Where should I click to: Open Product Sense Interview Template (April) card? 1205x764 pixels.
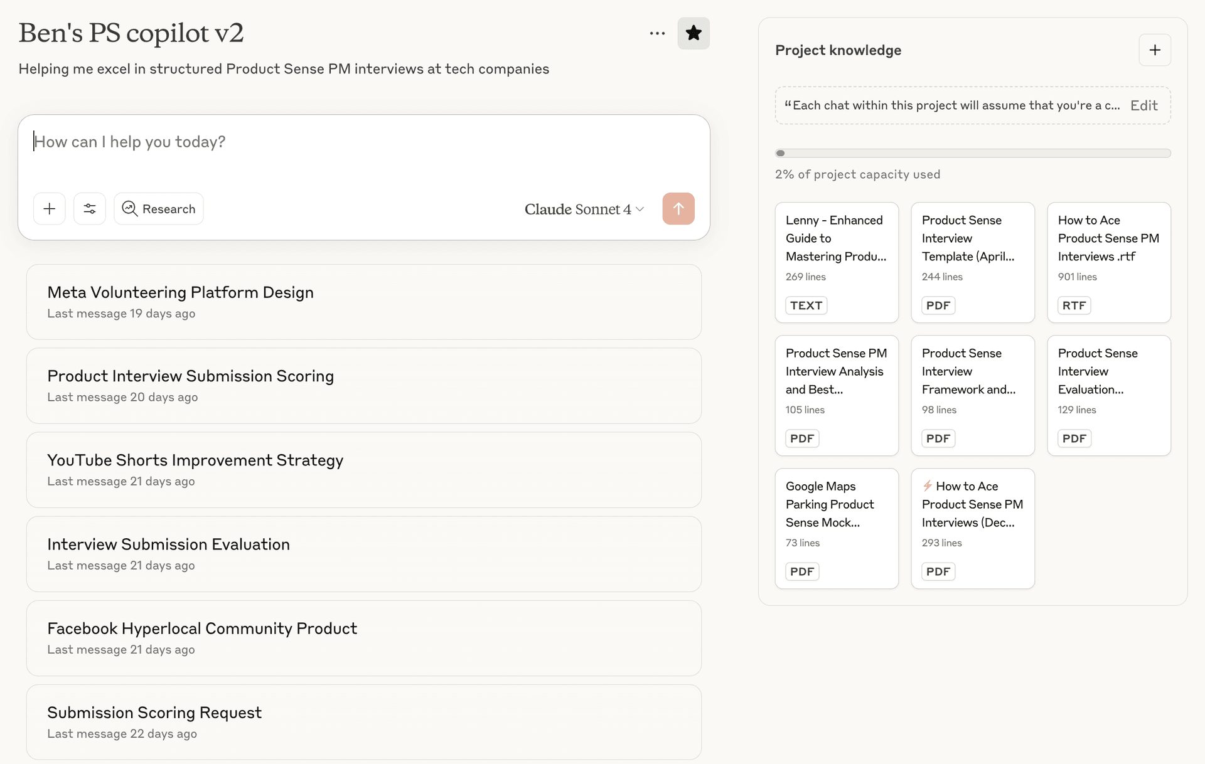pyautogui.click(x=973, y=262)
